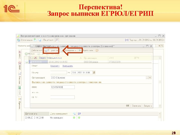
Task: Click the second icon right of Обменяться
Action: pyautogui.click(x=40, y=40)
